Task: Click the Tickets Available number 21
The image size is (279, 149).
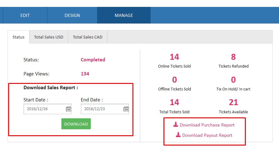Action: point(233,102)
